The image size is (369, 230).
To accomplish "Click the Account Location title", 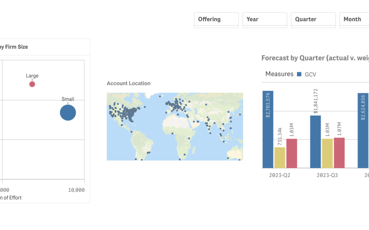I will coord(128,83).
